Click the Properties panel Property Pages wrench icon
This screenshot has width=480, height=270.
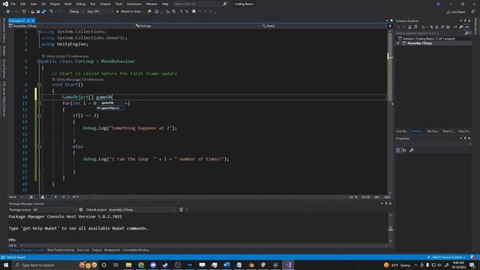412,150
